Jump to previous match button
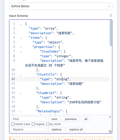This screenshot has height=140, width=120. pos(71,119)
